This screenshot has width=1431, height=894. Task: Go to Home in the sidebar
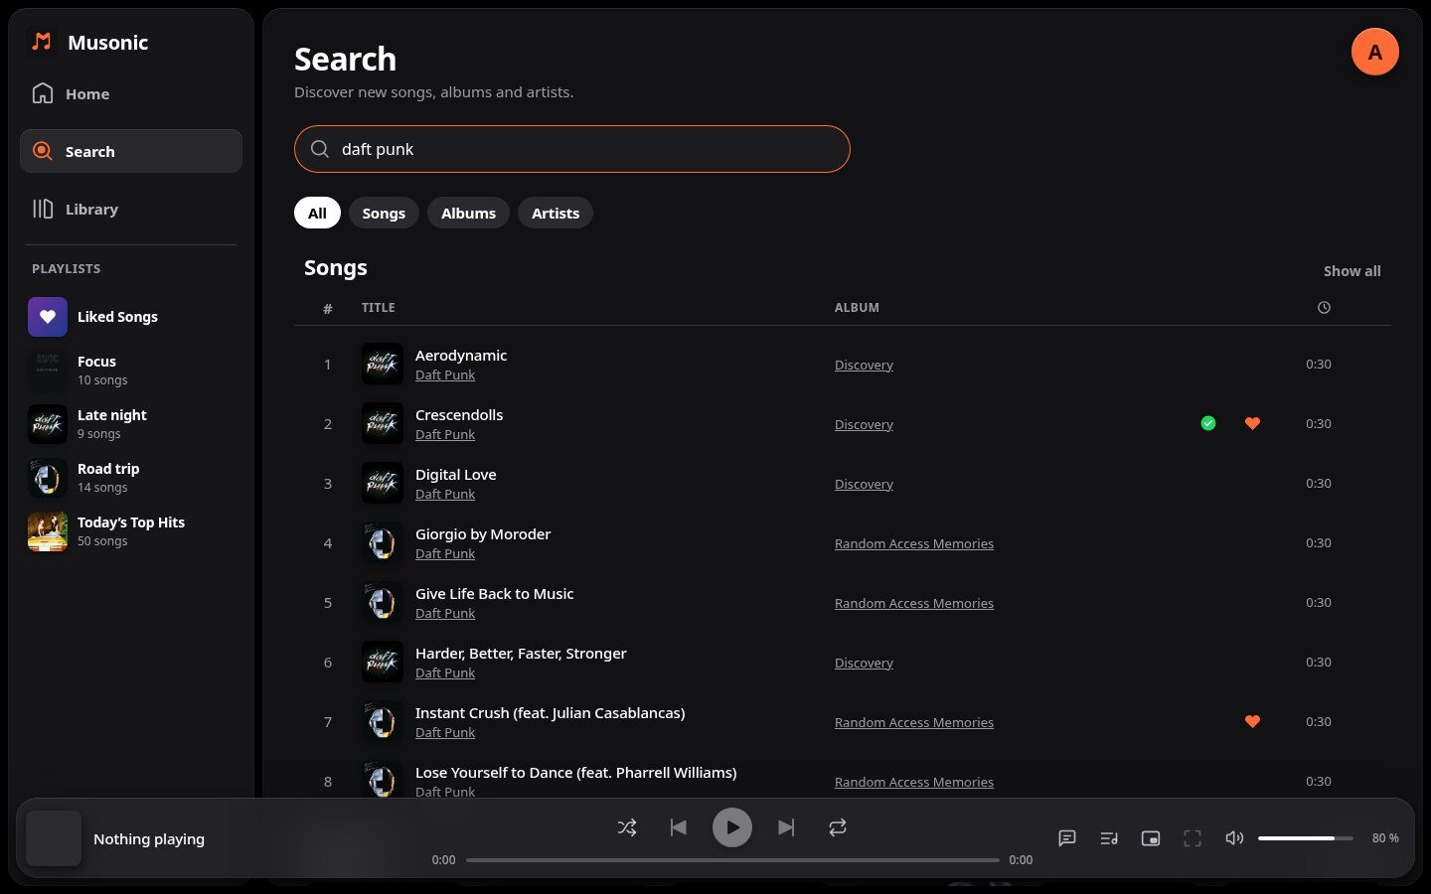131,93
